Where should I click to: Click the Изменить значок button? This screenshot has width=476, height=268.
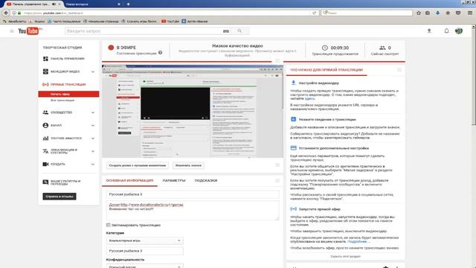click(188, 165)
